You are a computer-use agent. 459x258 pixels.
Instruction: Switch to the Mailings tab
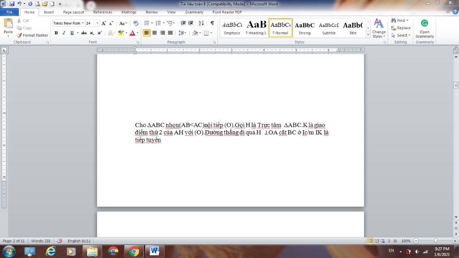pos(129,12)
